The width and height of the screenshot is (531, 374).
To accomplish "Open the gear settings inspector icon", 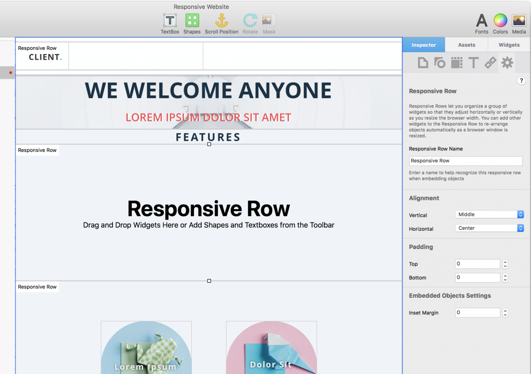I will click(x=507, y=63).
